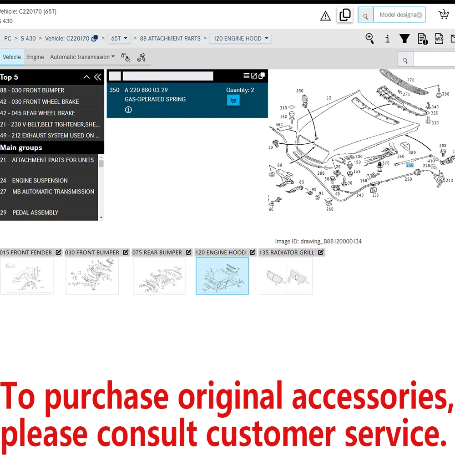The width and height of the screenshot is (455, 455).
Task: Click callout 260 in the drawing
Action: 329,209
